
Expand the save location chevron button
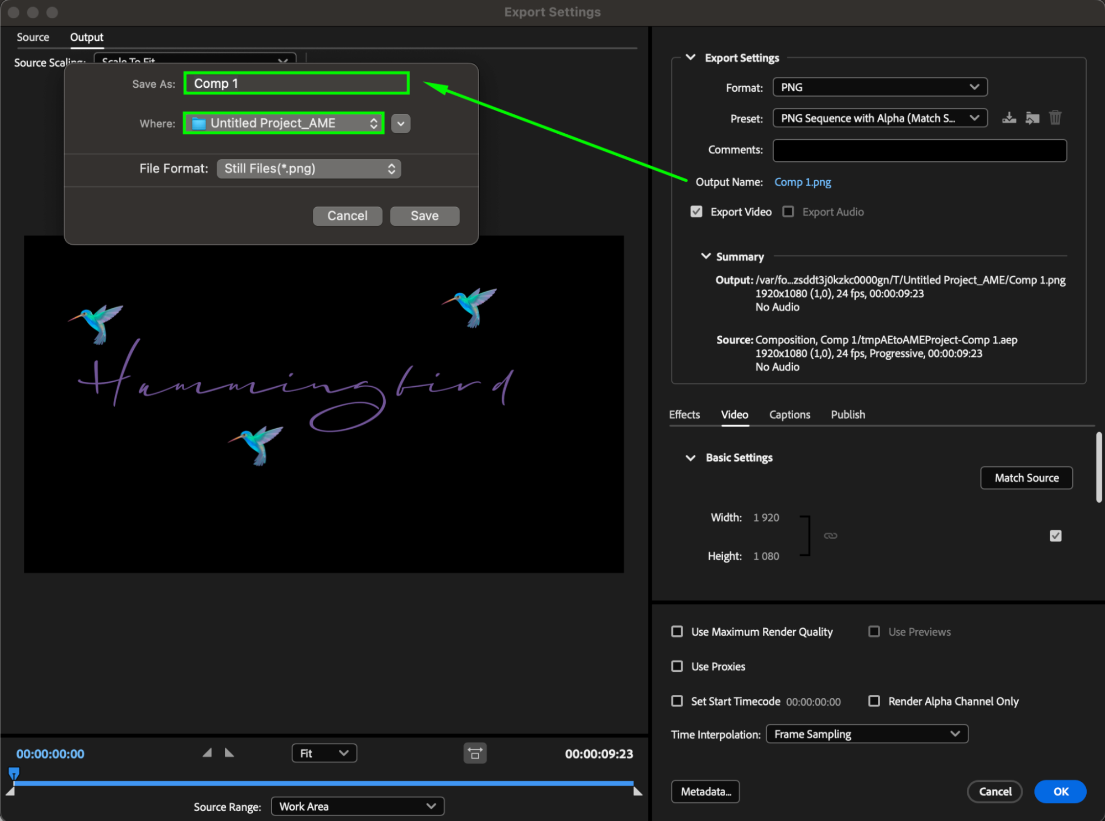coord(401,124)
